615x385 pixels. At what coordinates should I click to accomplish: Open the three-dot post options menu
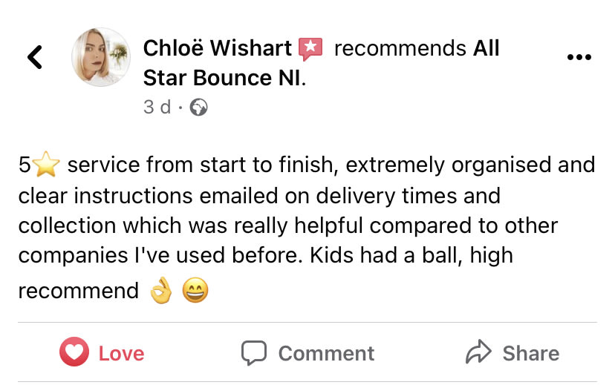[x=579, y=57]
